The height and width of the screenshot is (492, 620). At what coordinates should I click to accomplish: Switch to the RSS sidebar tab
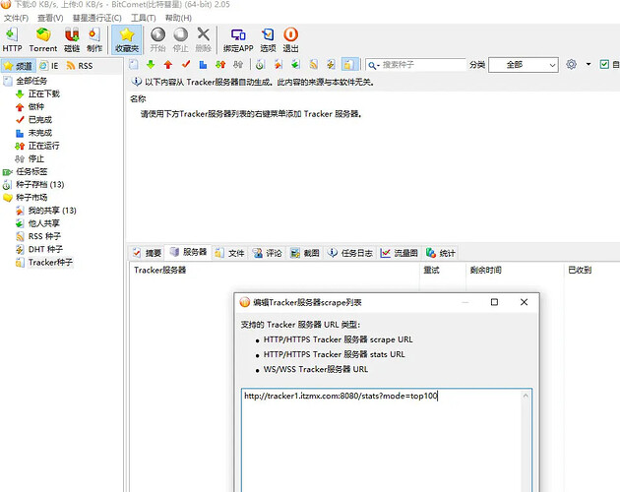click(80, 66)
